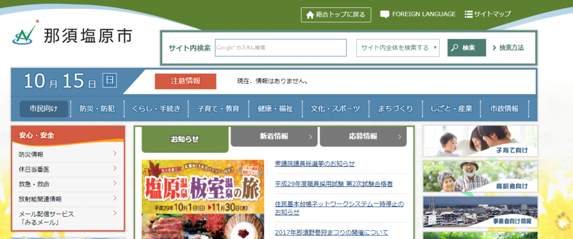Click the Nasushiobara city logo emblem

[x=25, y=33]
